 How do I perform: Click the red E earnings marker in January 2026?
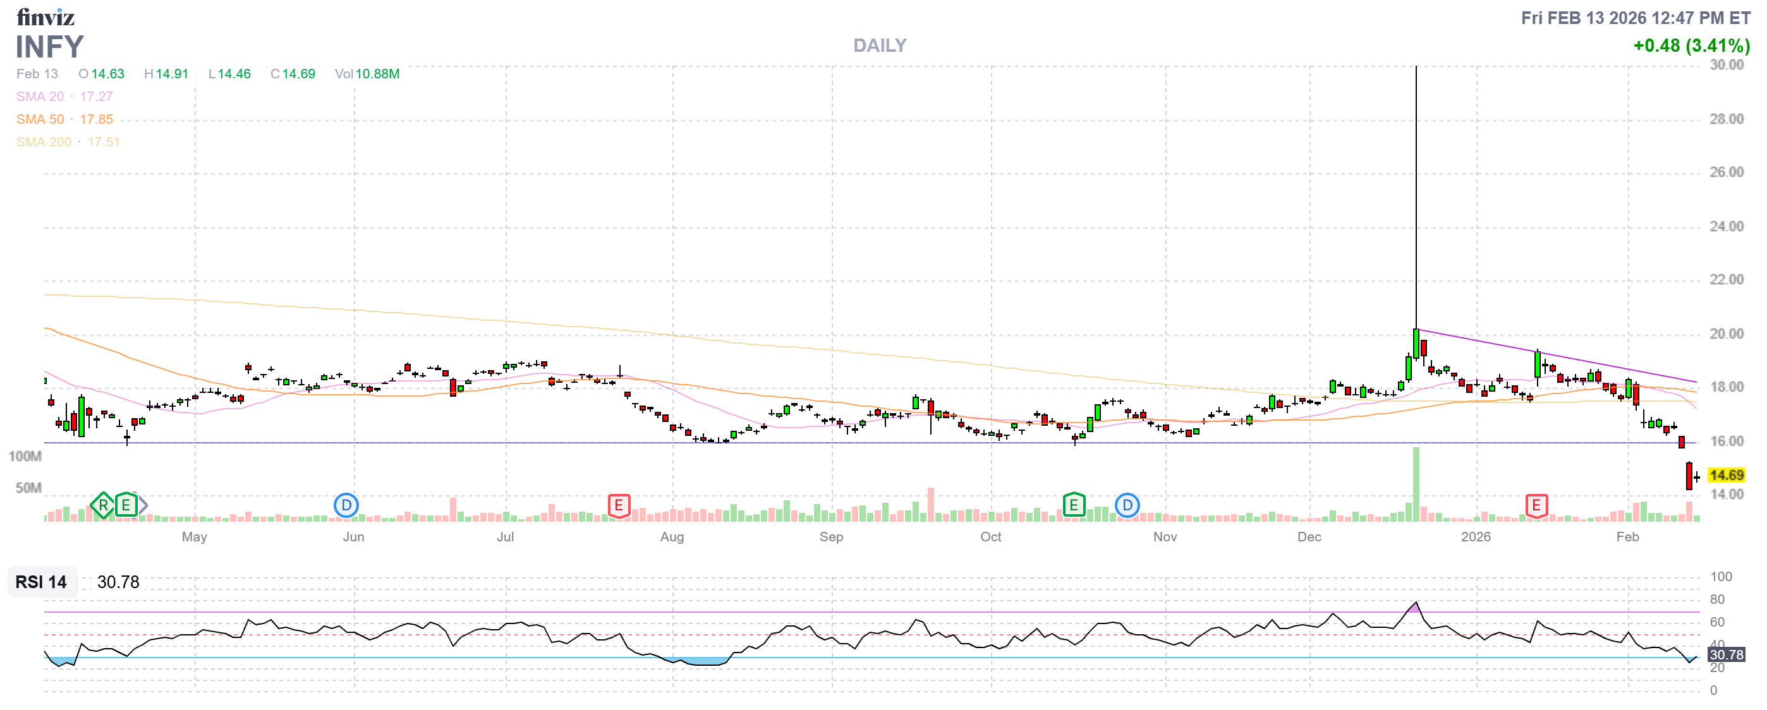(x=1536, y=506)
